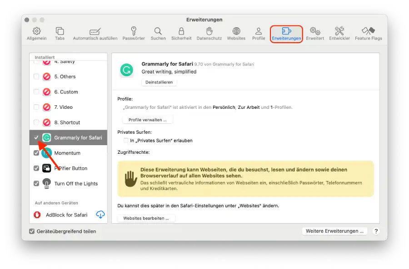
Task: Select the 8. Shortcut row label
Action: click(67, 122)
